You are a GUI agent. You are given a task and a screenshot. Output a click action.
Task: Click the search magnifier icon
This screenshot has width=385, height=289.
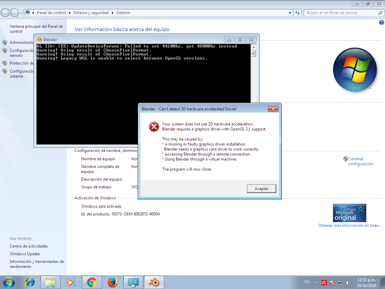[380, 13]
